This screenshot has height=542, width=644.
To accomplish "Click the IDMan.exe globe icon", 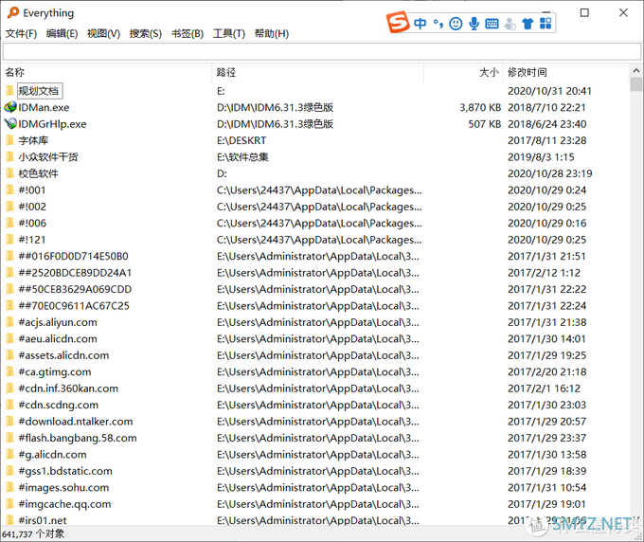I will tap(10, 107).
